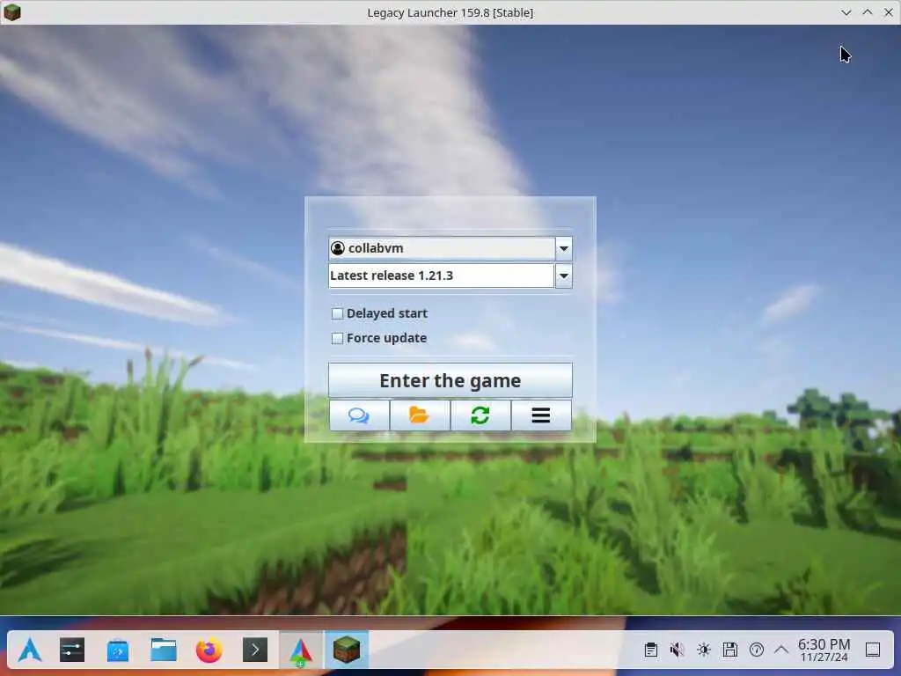Minimize the Legacy Launcher window
901x676 pixels.
click(846, 12)
